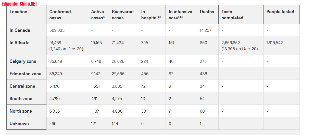This screenshot has height=135, width=313.
Task: Click the Calgary zone row label
Action: [x=23, y=61]
